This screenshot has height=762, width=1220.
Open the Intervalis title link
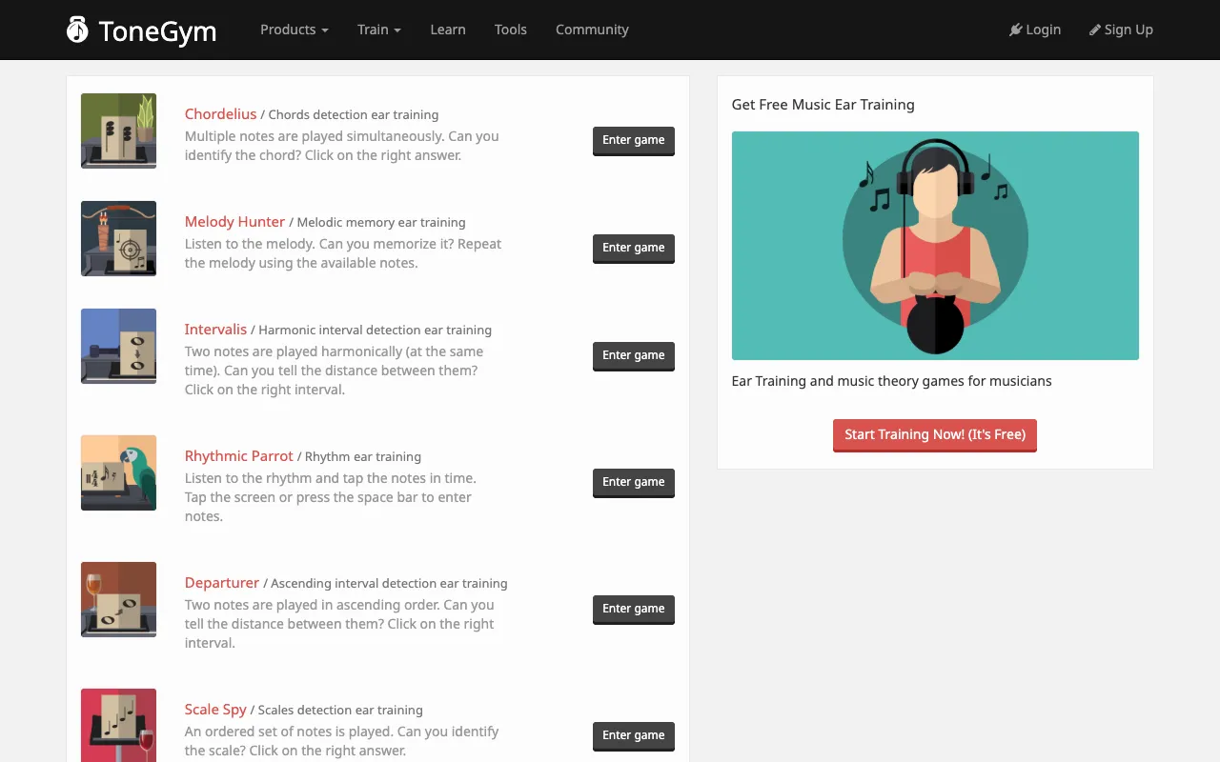[215, 330]
